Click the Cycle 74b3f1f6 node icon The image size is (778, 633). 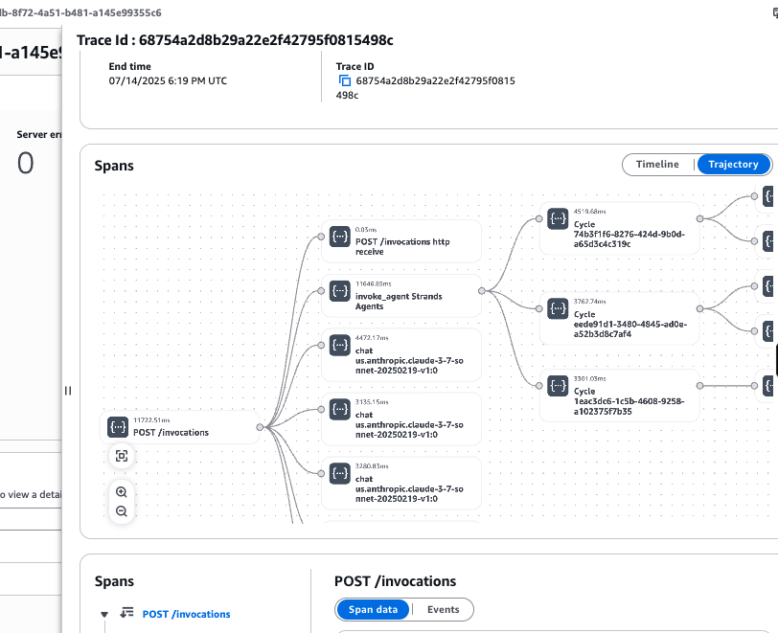click(x=558, y=219)
